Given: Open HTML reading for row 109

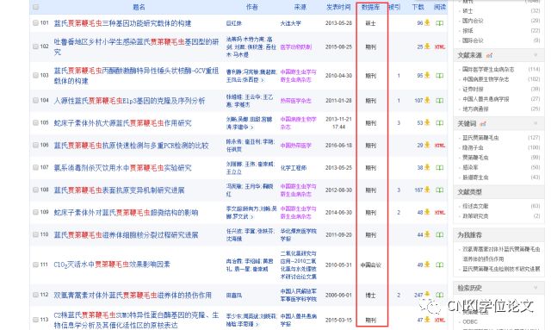Looking at the screenshot, I should (440, 213).
